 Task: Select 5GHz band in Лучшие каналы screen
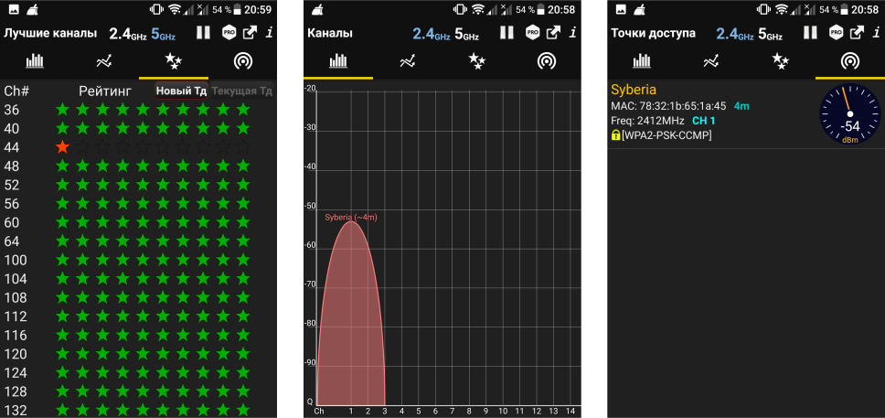(x=164, y=34)
